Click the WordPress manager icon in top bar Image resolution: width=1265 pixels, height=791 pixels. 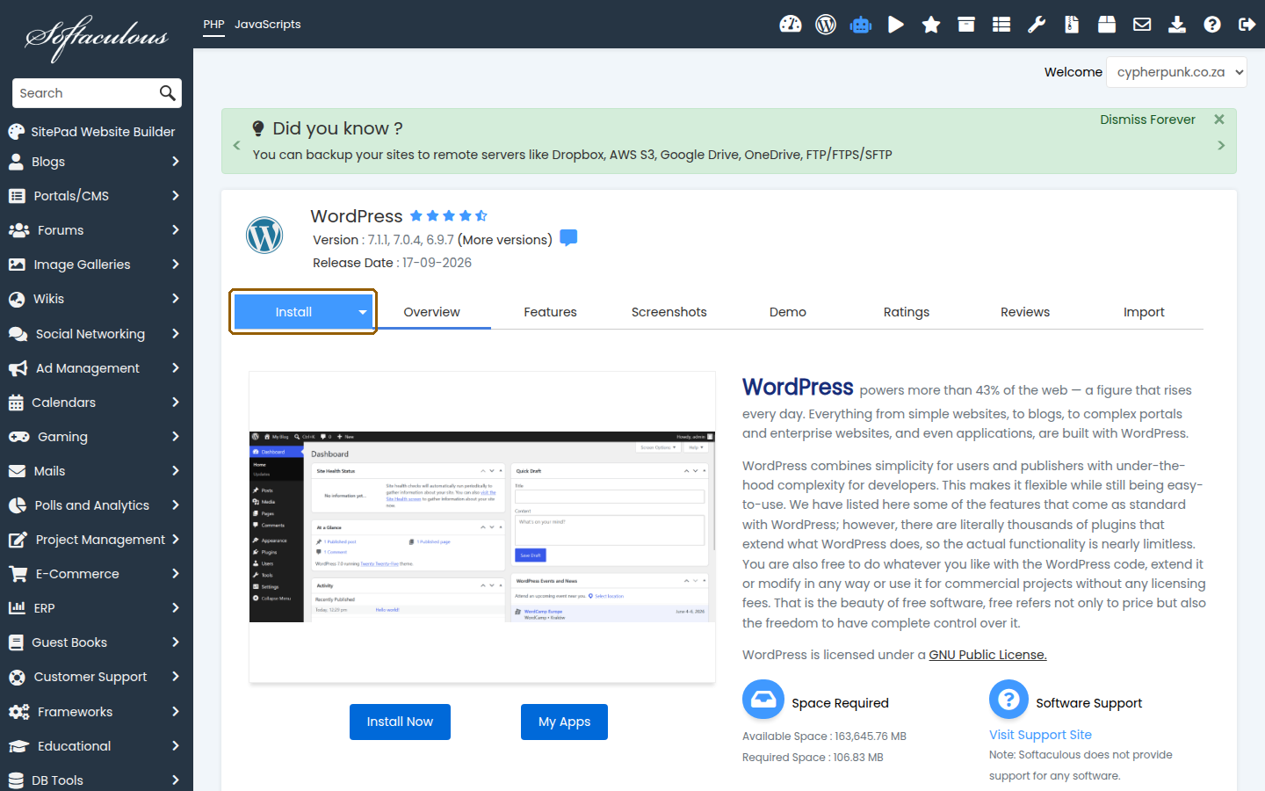click(x=826, y=25)
